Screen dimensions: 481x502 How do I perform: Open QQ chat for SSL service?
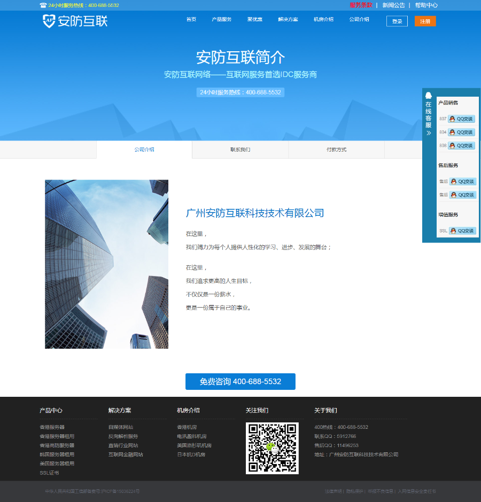pos(462,231)
